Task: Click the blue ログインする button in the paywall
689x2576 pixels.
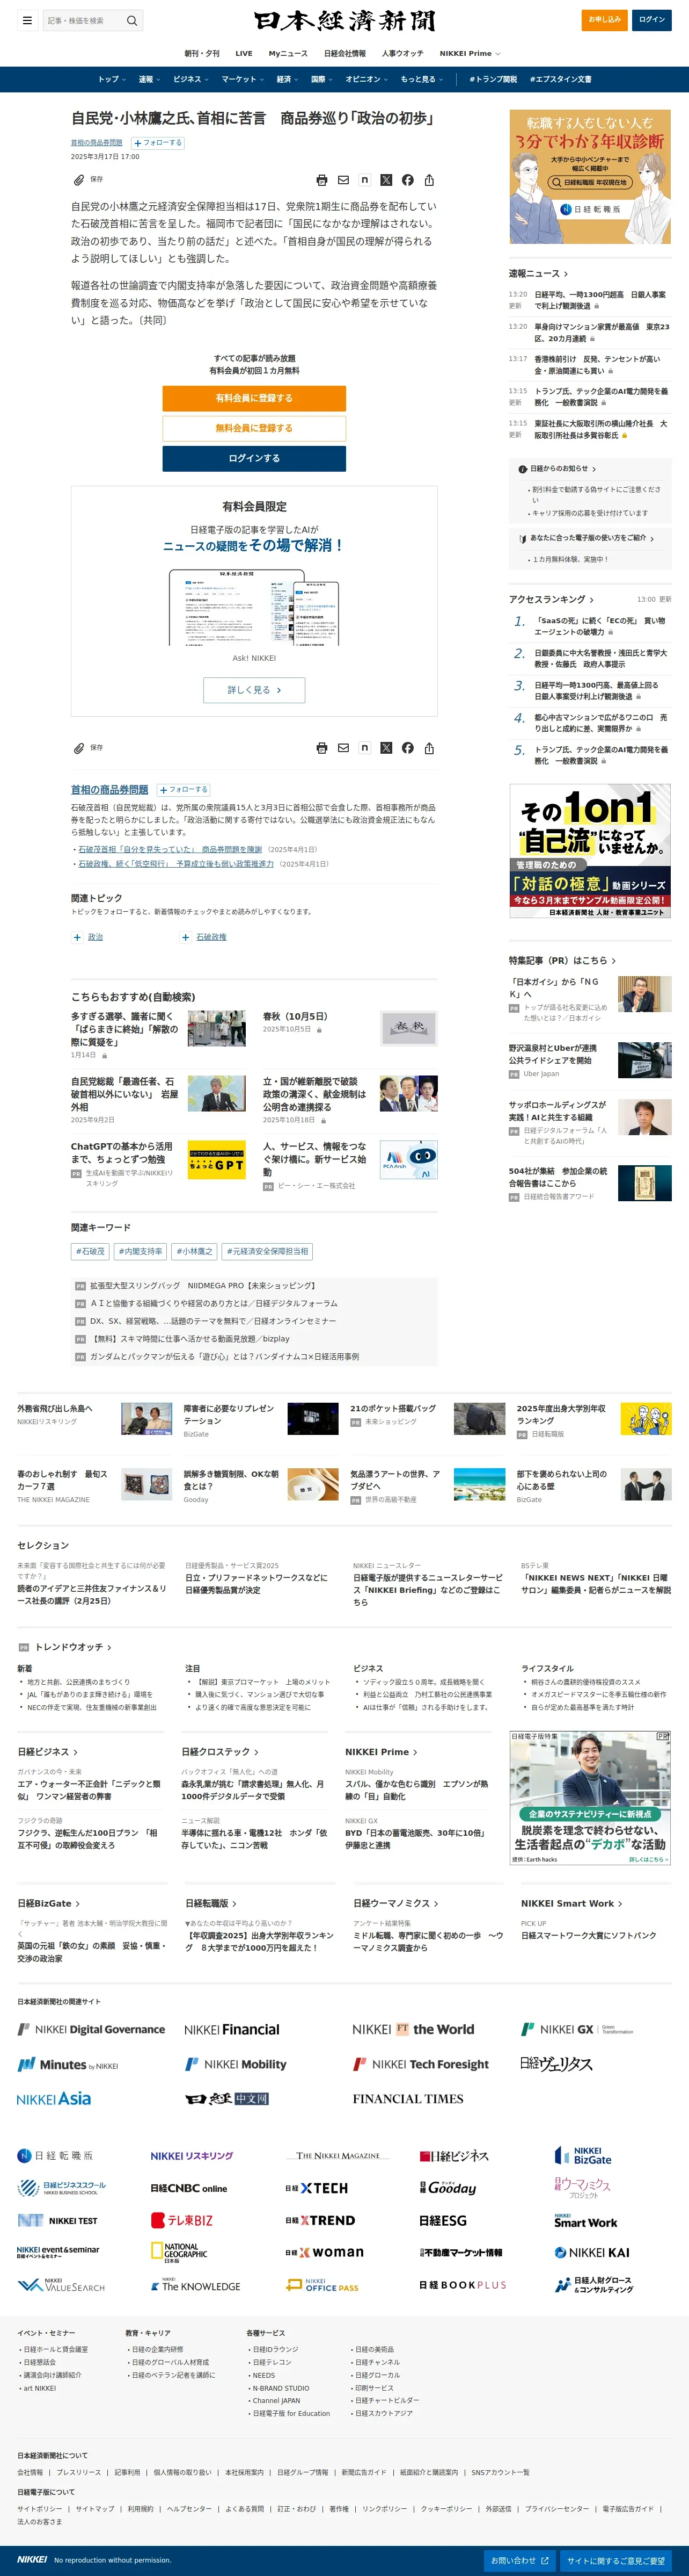Action: pyautogui.click(x=255, y=458)
